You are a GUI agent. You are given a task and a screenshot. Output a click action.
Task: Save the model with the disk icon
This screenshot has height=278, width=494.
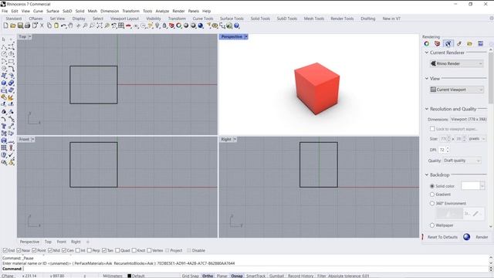(20, 25)
